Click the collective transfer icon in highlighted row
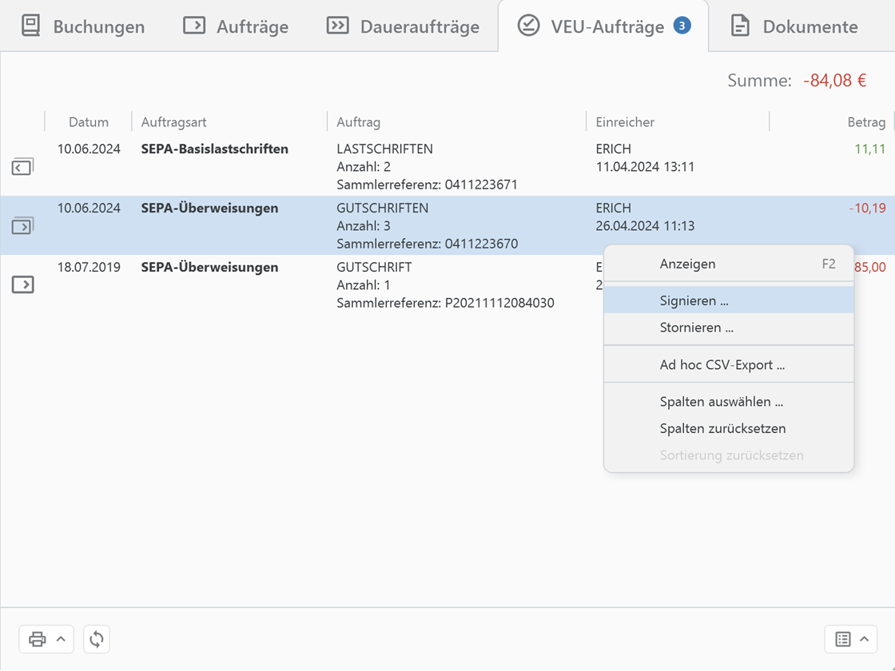 pyautogui.click(x=22, y=226)
